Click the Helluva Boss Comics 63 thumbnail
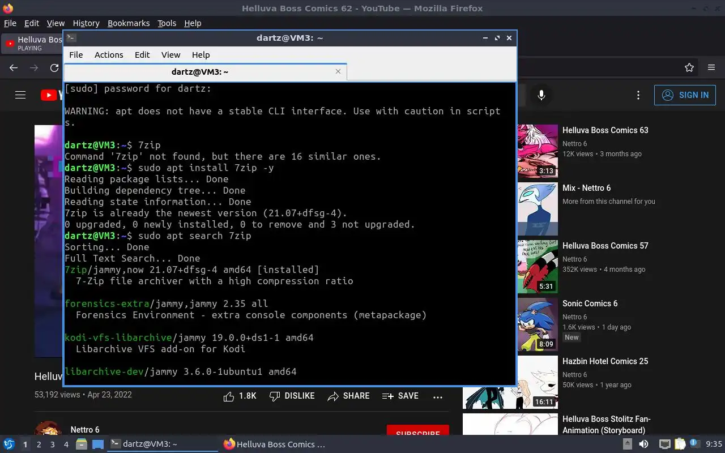The height and width of the screenshot is (453, 725). [538, 151]
